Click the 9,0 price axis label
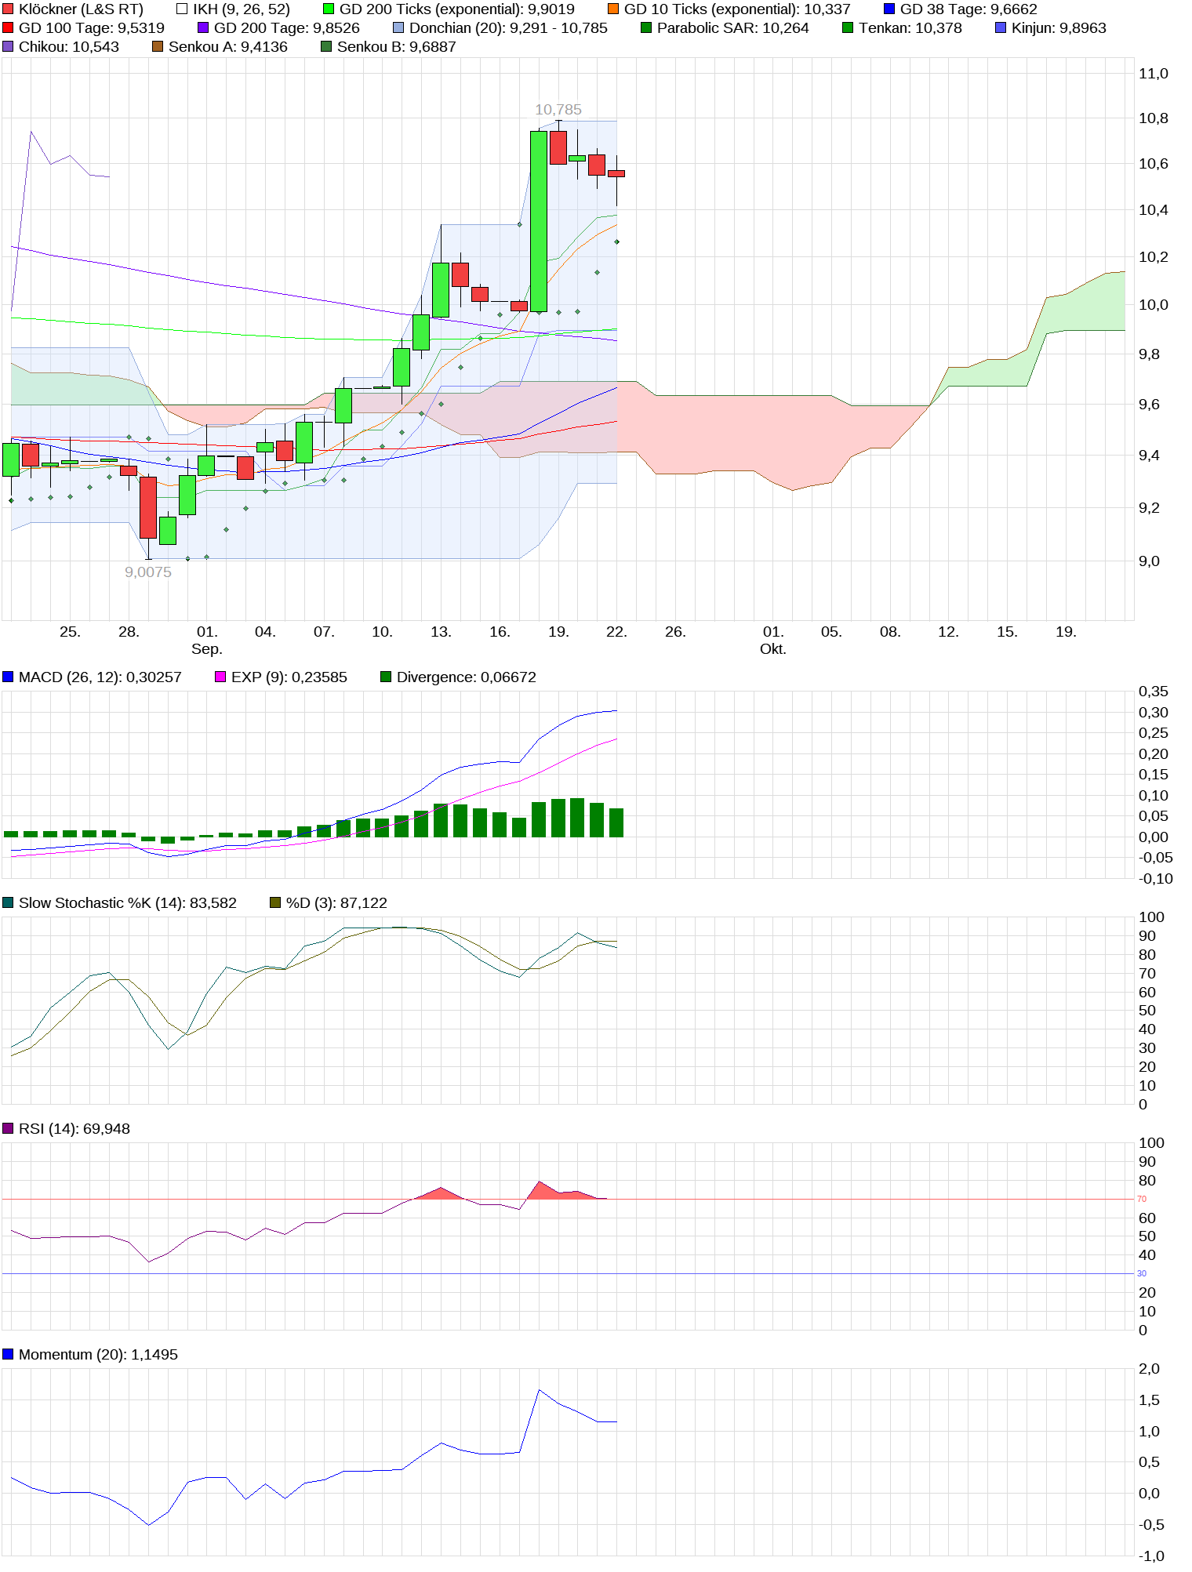The height and width of the screenshot is (1572, 1192). pyautogui.click(x=1149, y=561)
